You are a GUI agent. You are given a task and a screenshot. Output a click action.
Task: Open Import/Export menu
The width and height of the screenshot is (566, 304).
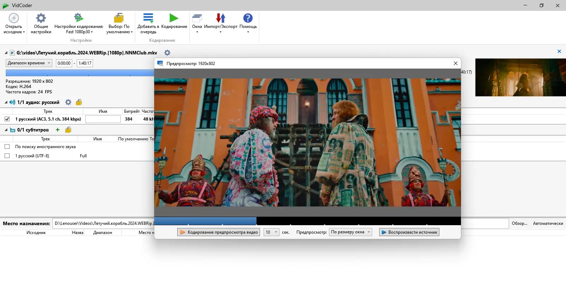pos(220,18)
